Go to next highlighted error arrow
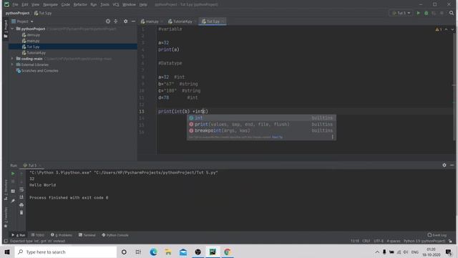 pyautogui.click(x=452, y=29)
